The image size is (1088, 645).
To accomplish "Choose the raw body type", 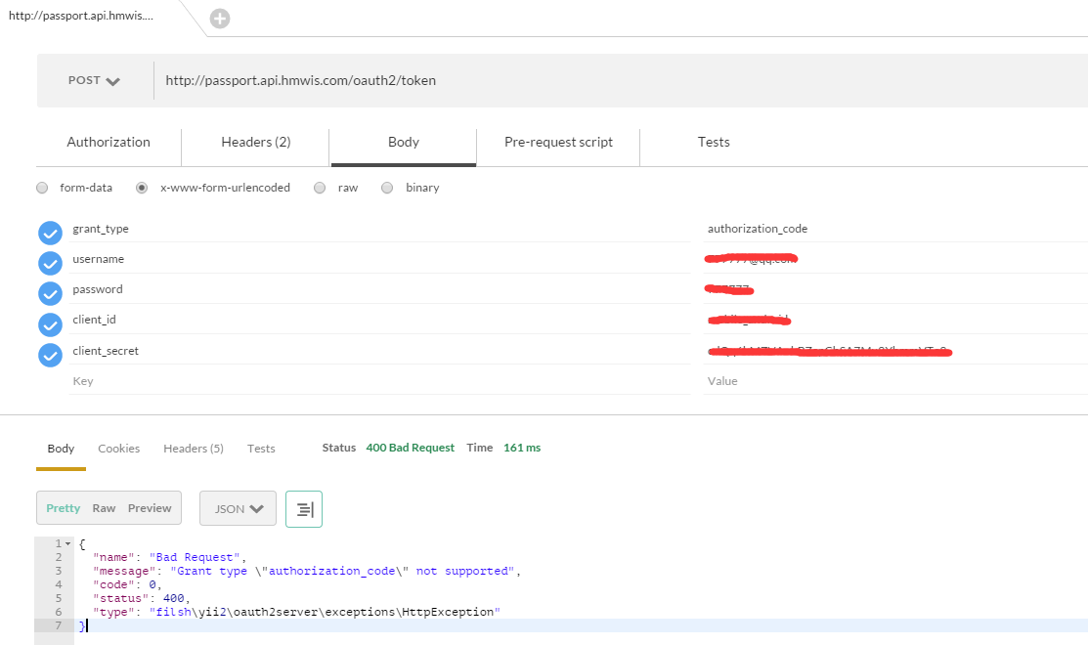I will click(x=320, y=188).
